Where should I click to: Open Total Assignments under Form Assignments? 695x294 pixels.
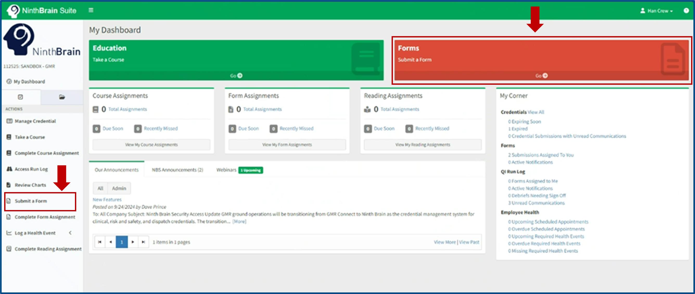point(263,109)
